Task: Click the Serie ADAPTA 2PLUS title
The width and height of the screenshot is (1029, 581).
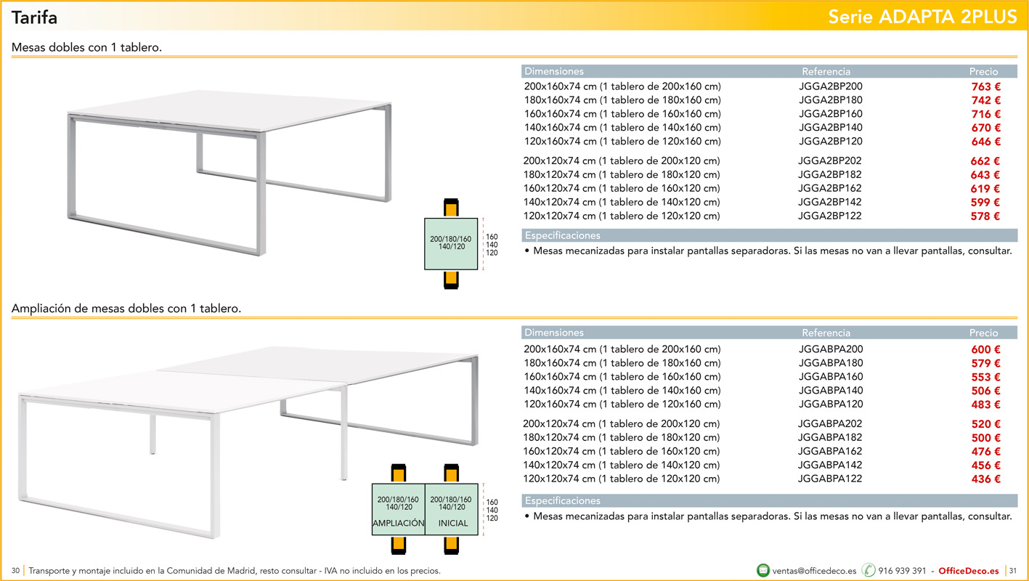Action: 923,17
